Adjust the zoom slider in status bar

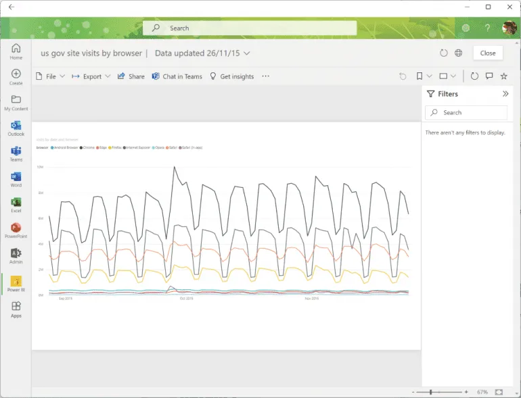click(x=431, y=392)
